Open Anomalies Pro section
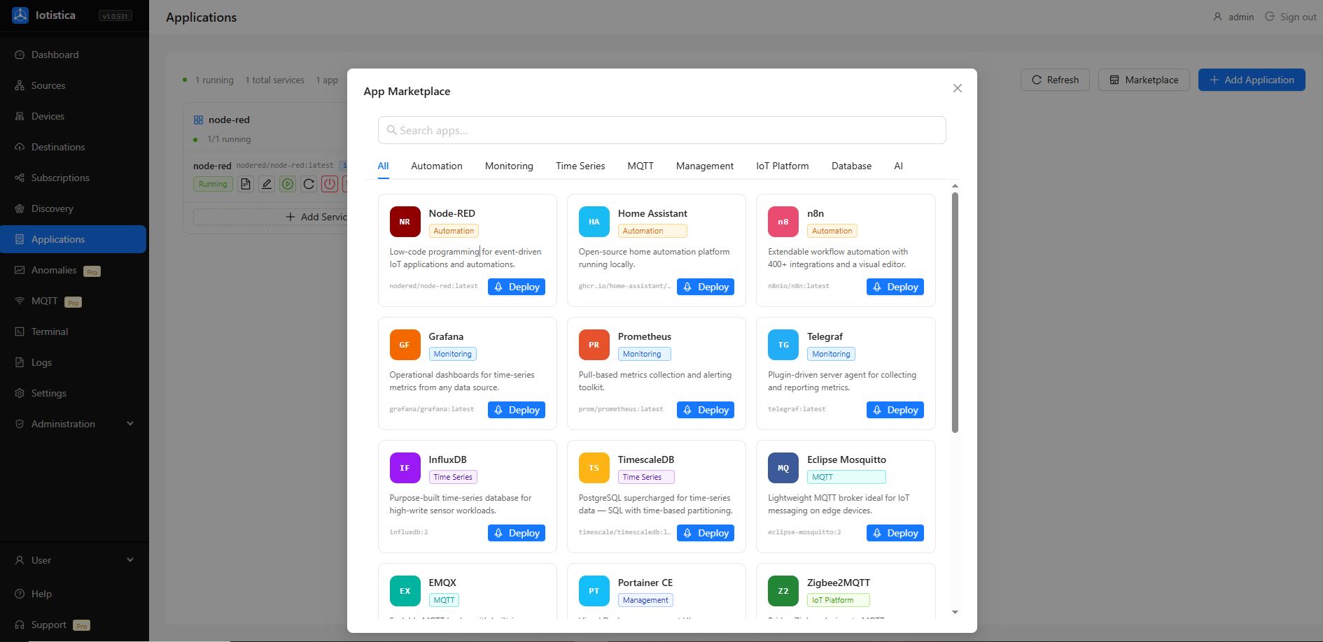Image resolution: width=1323 pixels, height=642 pixels. (x=73, y=270)
